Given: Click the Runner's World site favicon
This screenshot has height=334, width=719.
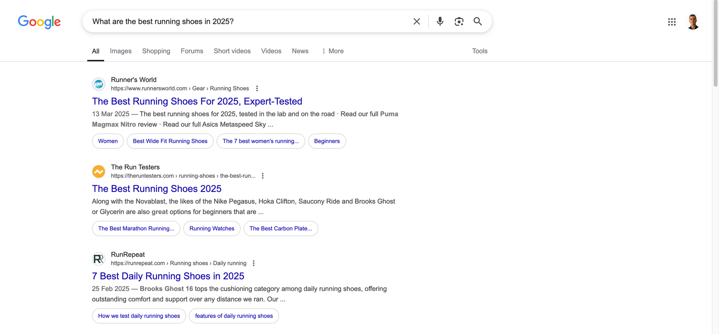Looking at the screenshot, I should 99,84.
